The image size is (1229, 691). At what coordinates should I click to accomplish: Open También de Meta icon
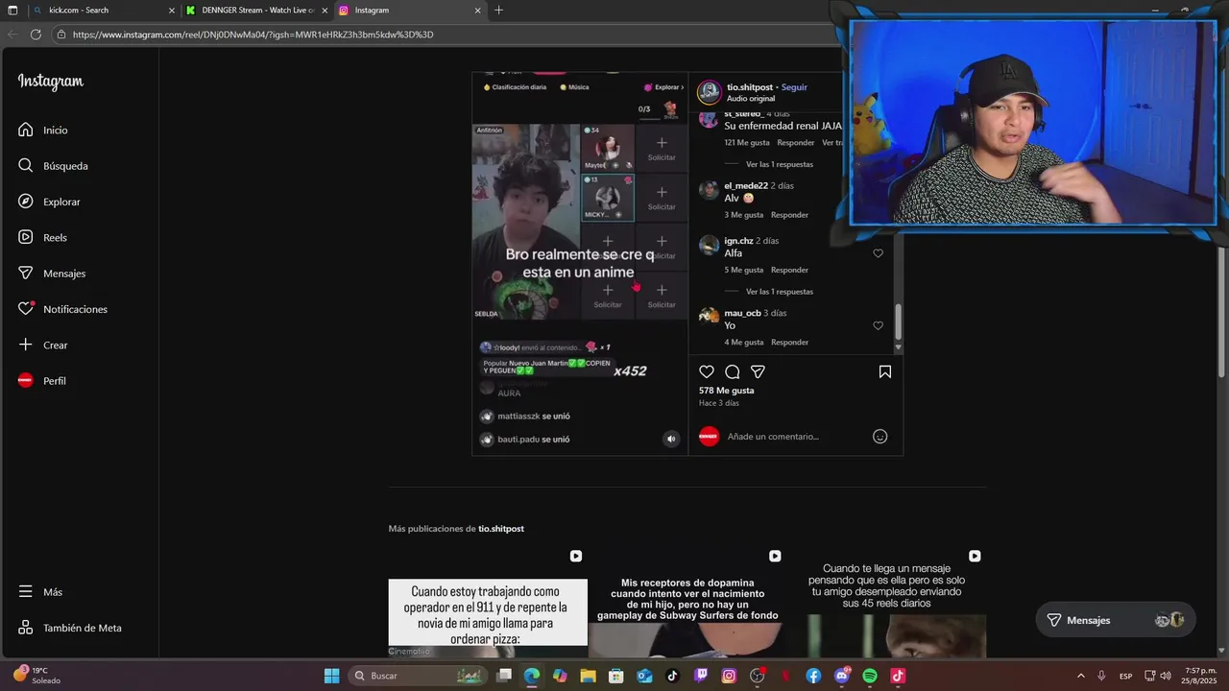point(26,628)
